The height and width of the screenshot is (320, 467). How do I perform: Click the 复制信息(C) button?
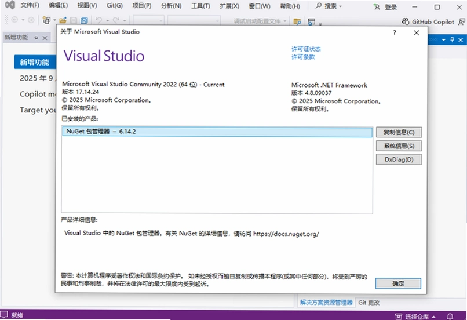(399, 132)
